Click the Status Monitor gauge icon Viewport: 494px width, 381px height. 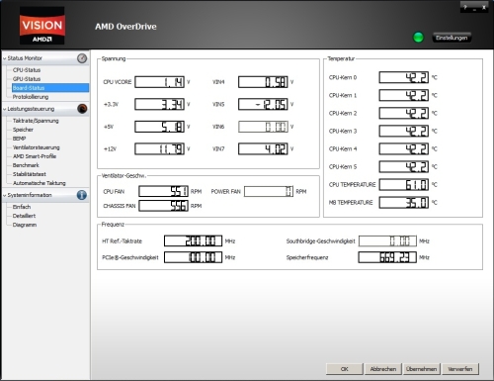coord(82,58)
